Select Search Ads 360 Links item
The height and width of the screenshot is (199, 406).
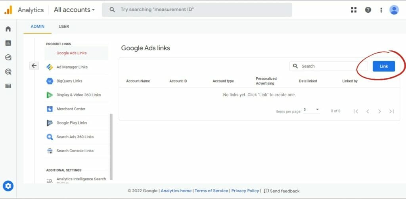click(x=76, y=137)
